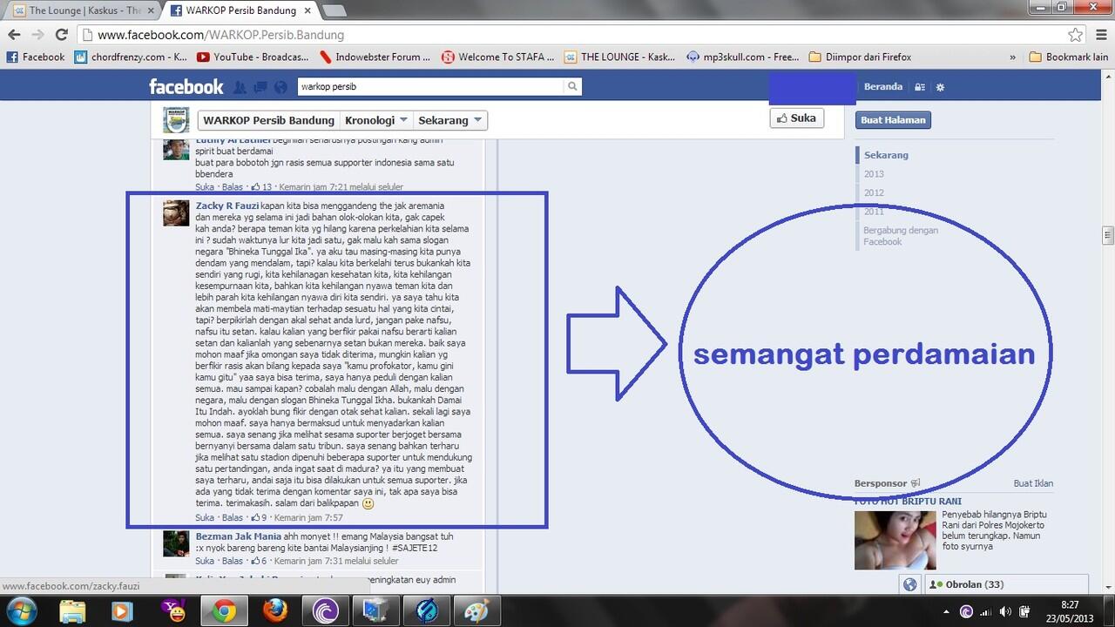The image size is (1115, 627).
Task: Open the Welcome To STAFA bookmark
Action: 497,57
